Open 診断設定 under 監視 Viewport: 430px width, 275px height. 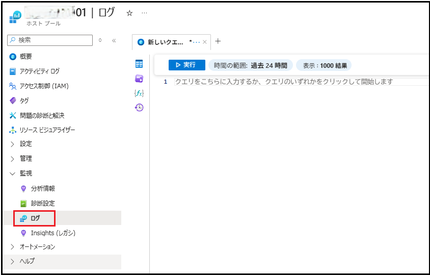point(43,203)
